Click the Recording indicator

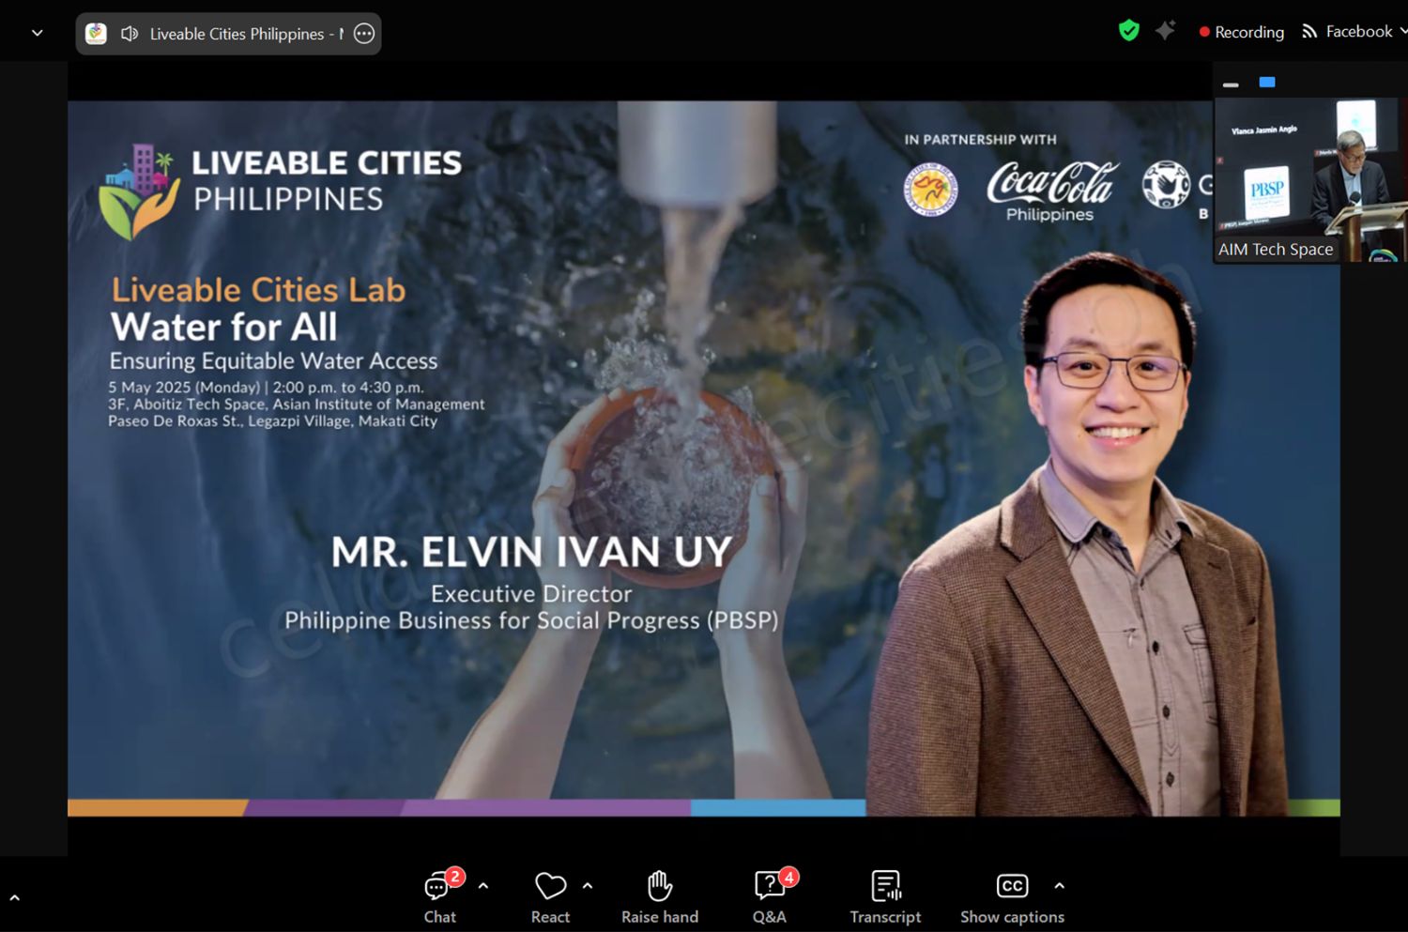[x=1241, y=32]
